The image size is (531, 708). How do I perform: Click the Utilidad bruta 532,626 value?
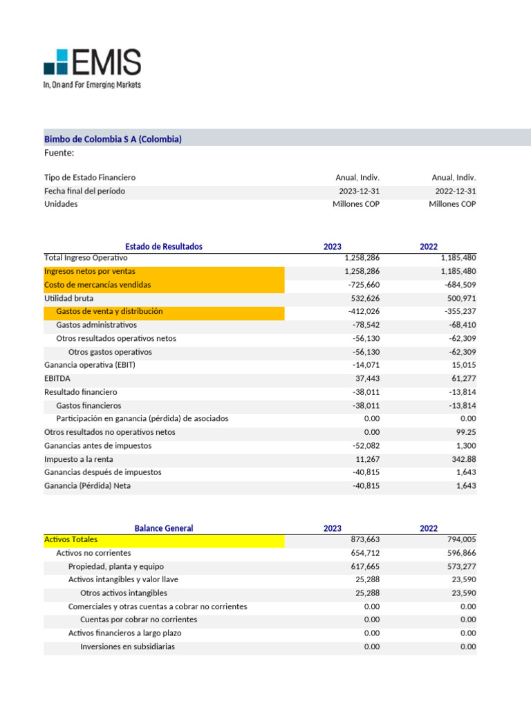click(x=365, y=299)
